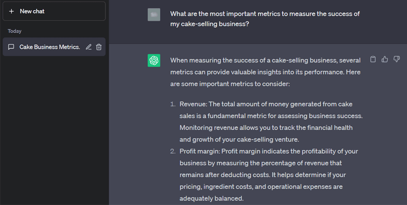Start a conversation with the New chat label
The image size is (407, 205).
pos(32,11)
